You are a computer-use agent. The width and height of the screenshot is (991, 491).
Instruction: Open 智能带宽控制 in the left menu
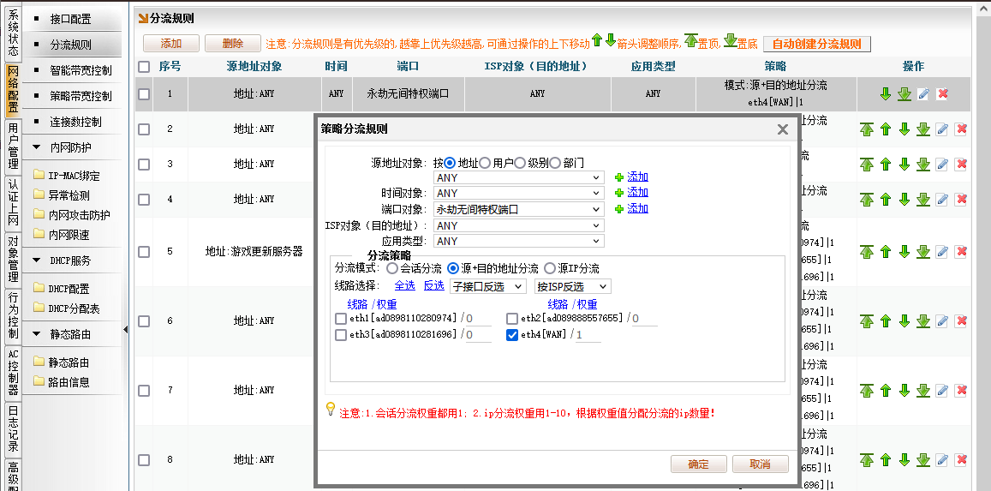point(81,70)
